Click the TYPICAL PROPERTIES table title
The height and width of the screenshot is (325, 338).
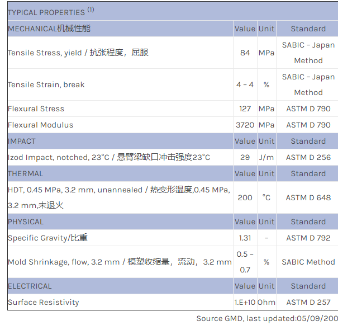46,12
